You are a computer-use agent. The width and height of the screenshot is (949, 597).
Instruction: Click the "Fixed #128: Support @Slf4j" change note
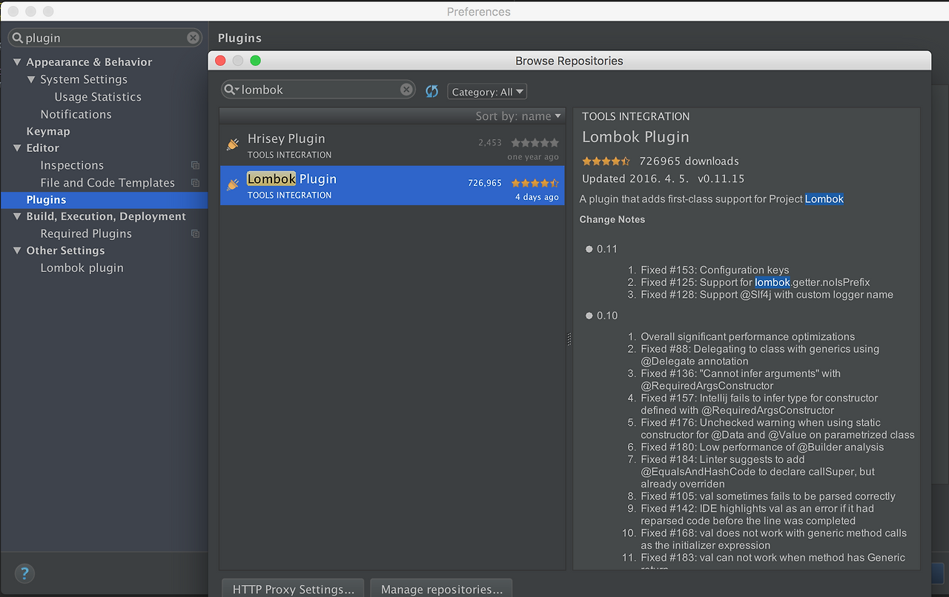point(767,294)
